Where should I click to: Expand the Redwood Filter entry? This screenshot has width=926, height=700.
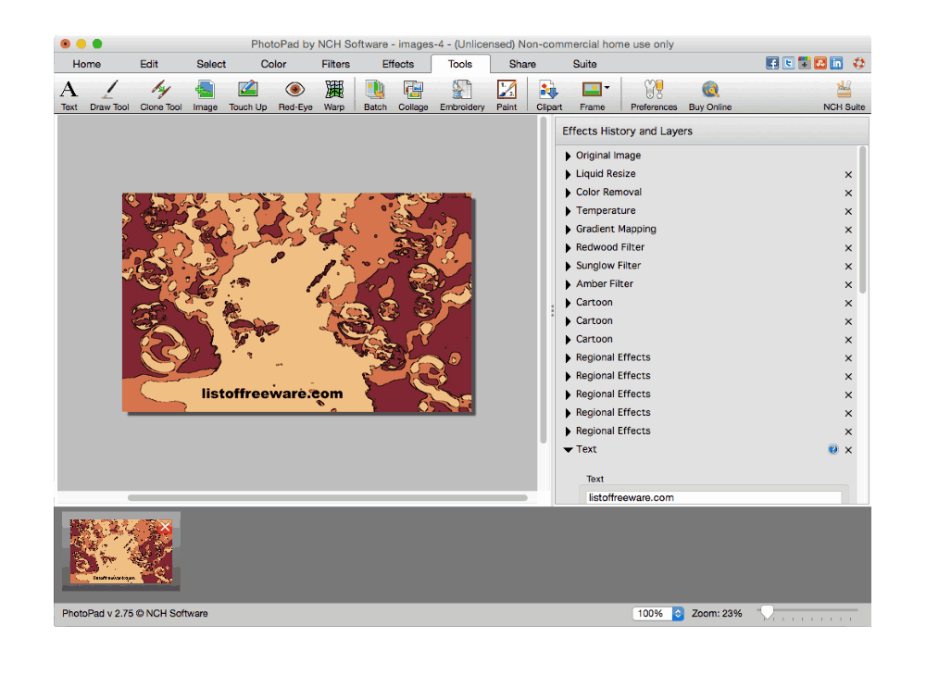coord(568,247)
